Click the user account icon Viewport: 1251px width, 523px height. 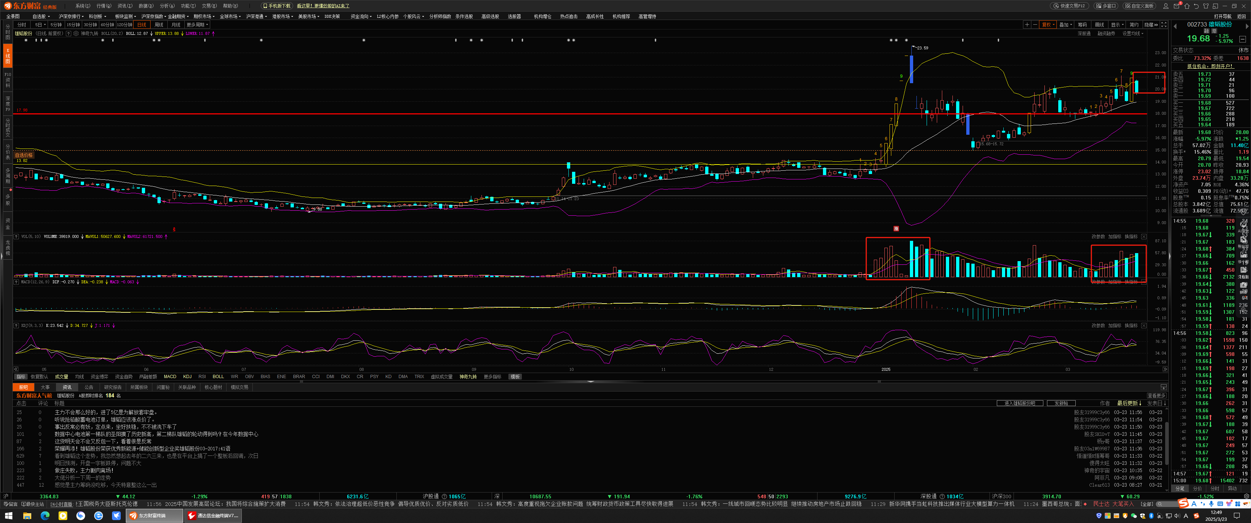coord(1166,6)
